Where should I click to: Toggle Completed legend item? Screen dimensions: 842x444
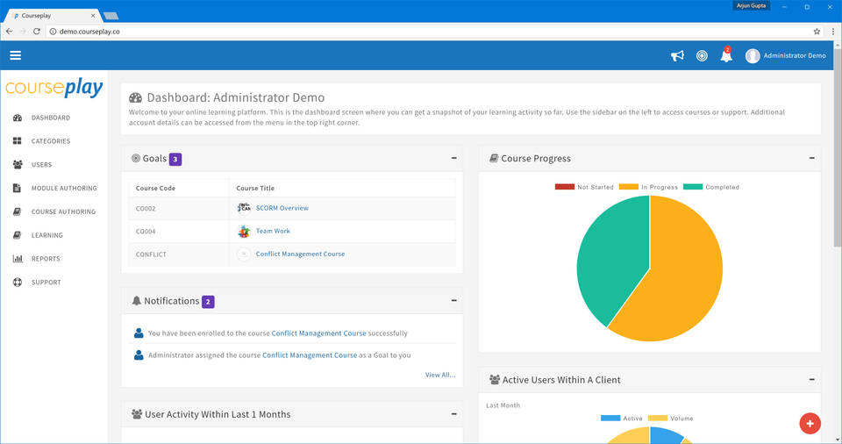(x=711, y=187)
